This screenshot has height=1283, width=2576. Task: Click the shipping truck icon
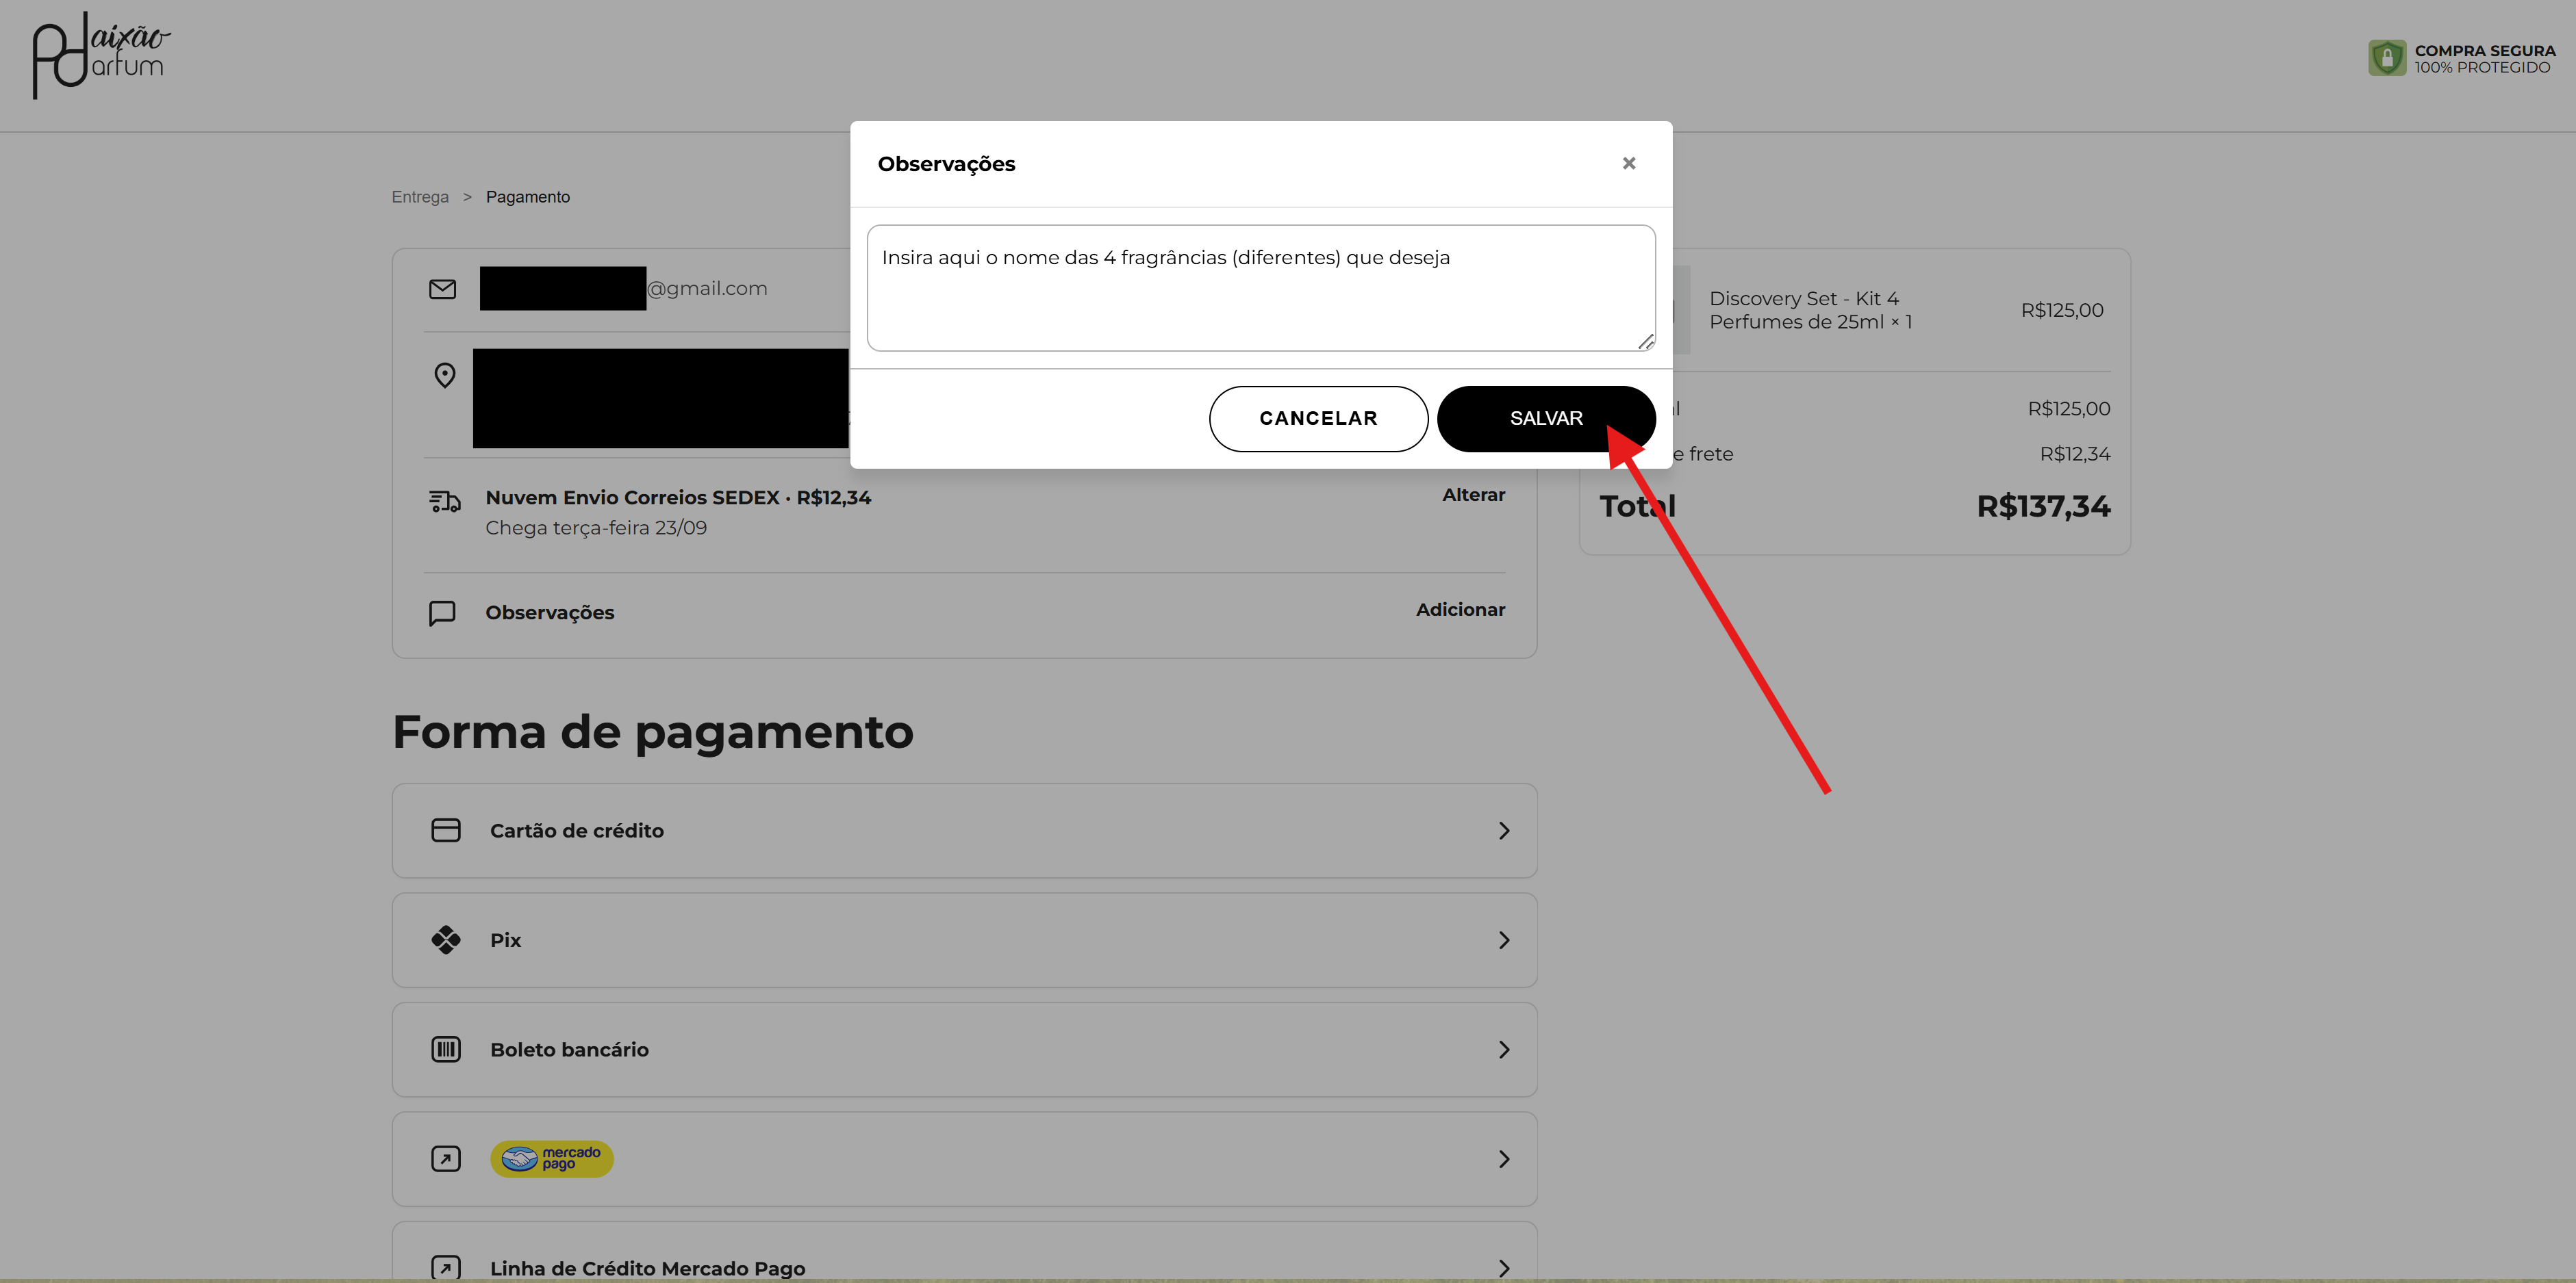click(x=445, y=502)
